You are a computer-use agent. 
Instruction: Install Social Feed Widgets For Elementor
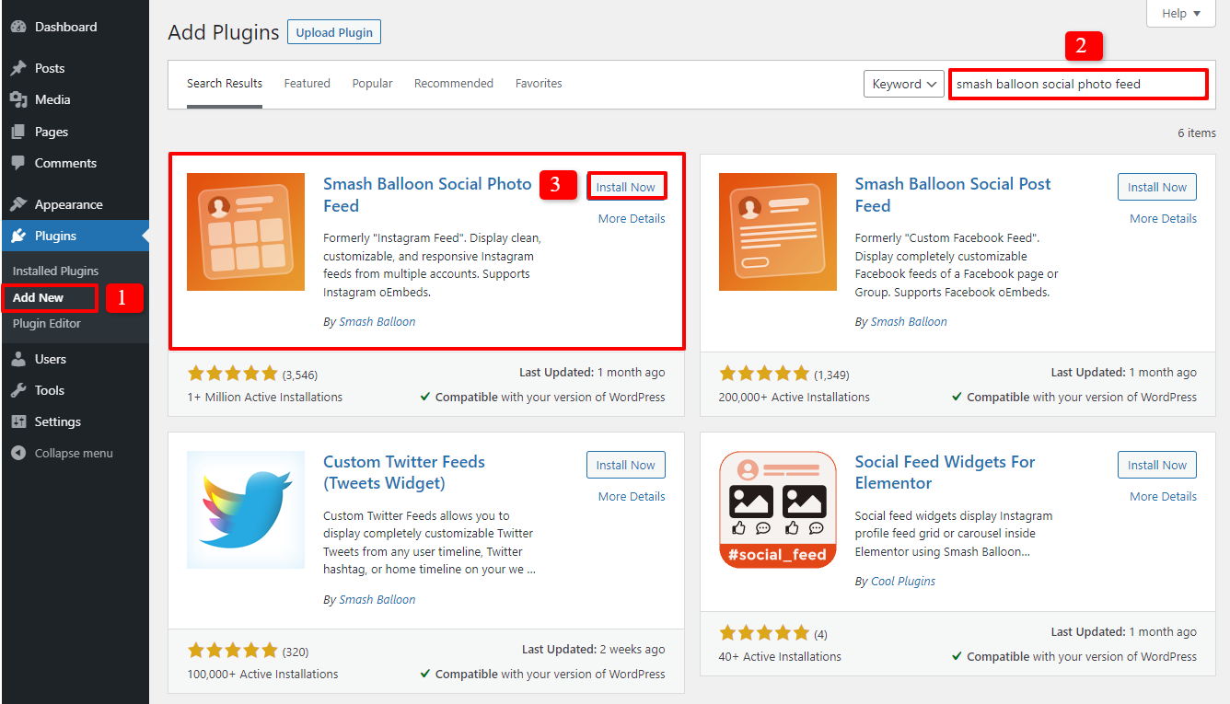[1157, 465]
